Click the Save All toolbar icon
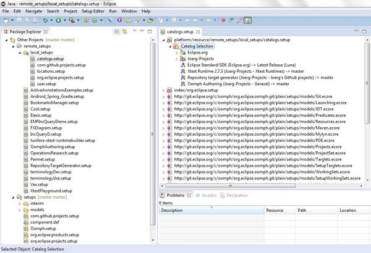371x253 pixels. click(27, 20)
